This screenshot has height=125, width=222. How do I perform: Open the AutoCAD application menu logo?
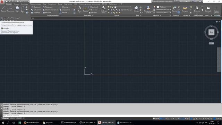[x=2, y=2]
